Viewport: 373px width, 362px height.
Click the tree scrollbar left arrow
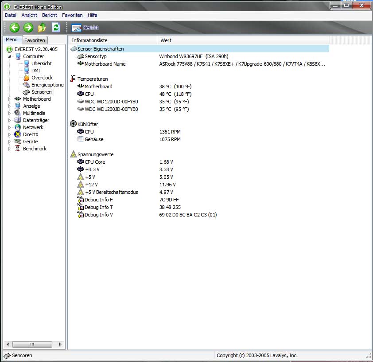8,344
